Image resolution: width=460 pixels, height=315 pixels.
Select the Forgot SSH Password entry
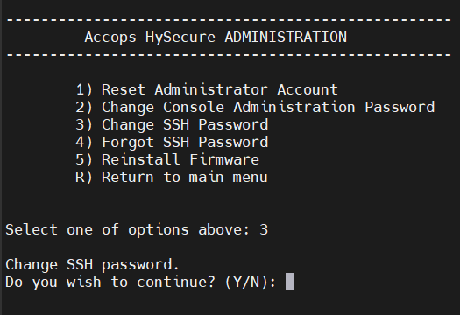click(x=172, y=142)
